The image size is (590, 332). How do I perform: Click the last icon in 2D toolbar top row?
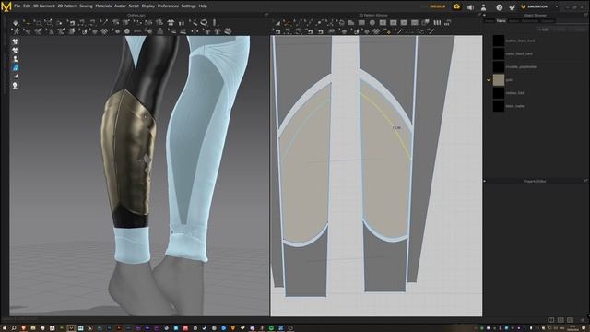click(x=447, y=23)
